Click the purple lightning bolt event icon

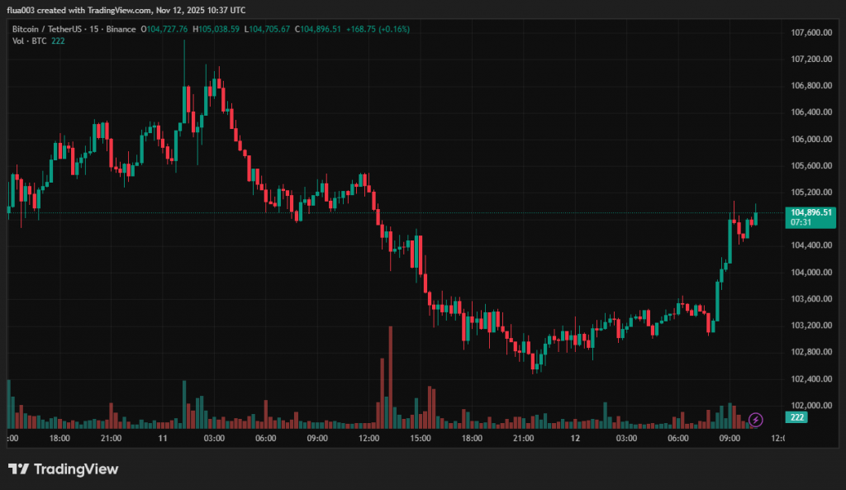[x=755, y=420]
